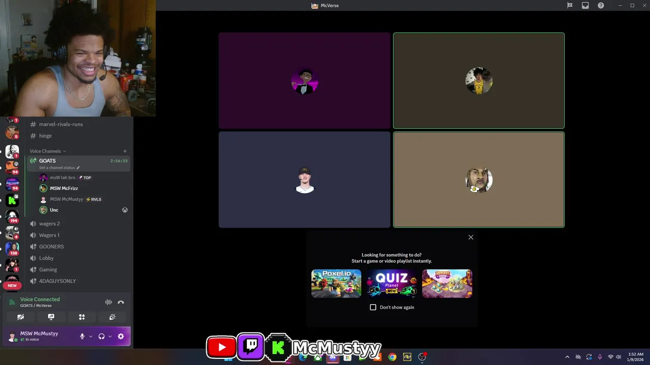Open the soundboard icon
The width and height of the screenshot is (650, 365).
pyautogui.click(x=112, y=317)
